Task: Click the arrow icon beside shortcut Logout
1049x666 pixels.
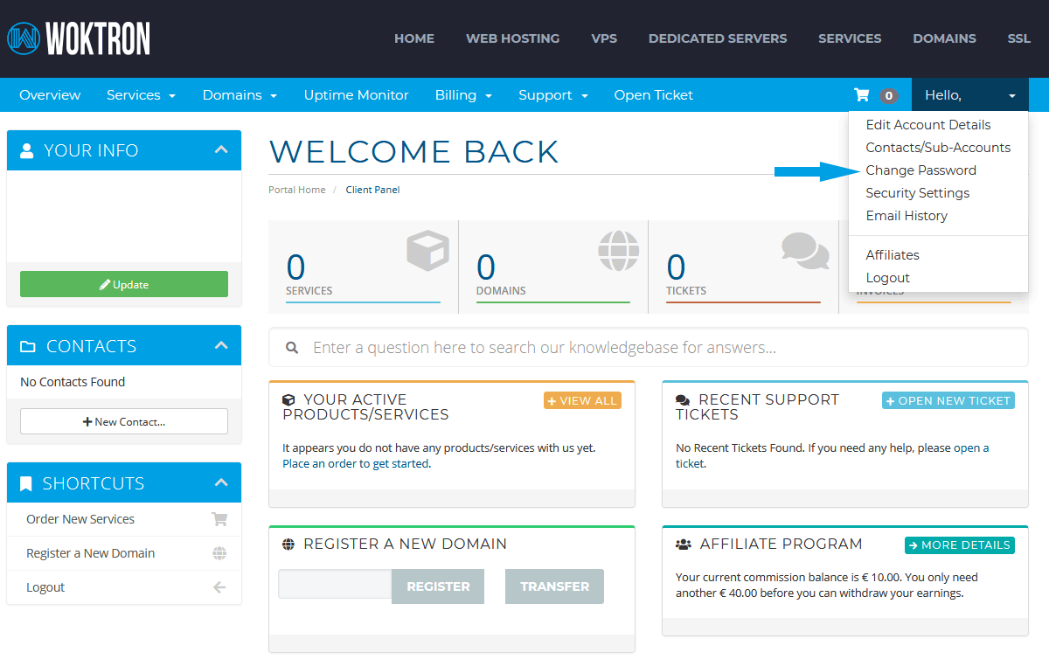Action: pos(219,587)
